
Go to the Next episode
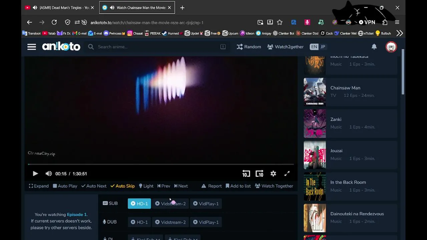click(181, 186)
